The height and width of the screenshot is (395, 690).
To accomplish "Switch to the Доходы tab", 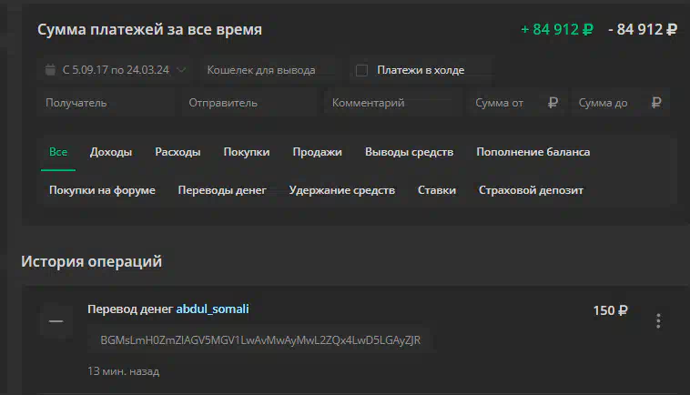I will 111,152.
